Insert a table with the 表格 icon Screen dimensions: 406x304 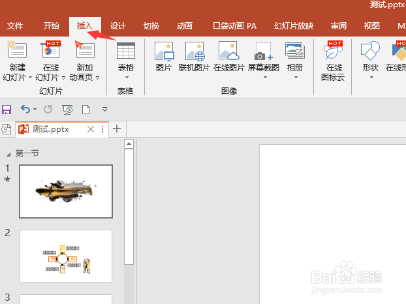click(126, 51)
